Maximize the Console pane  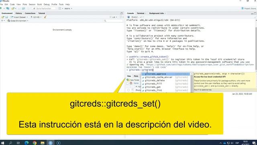tap(255, 13)
